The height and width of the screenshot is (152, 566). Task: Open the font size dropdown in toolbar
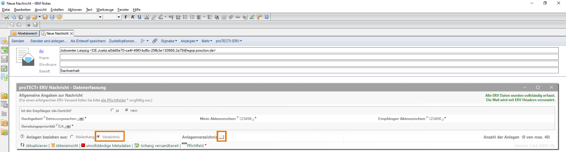click(119, 17)
